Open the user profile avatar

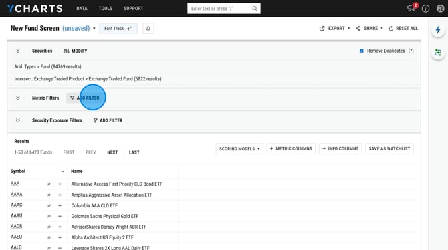click(x=440, y=9)
